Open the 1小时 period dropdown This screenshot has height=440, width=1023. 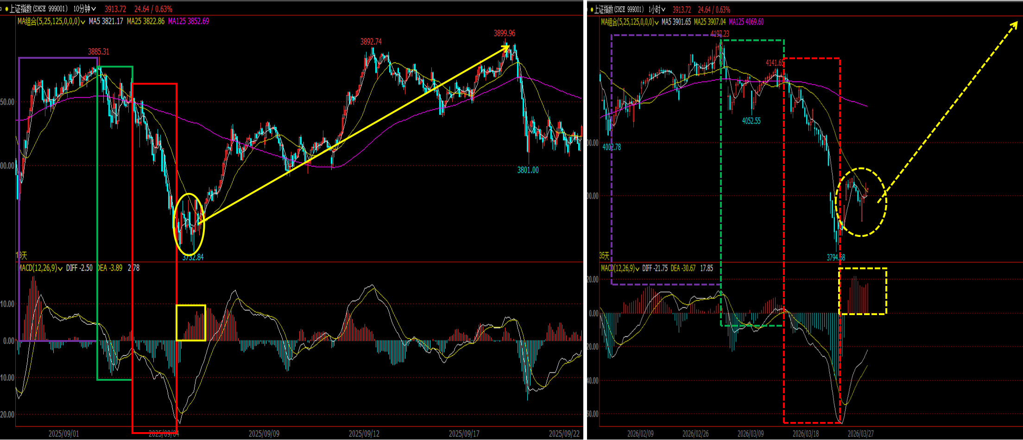point(657,9)
